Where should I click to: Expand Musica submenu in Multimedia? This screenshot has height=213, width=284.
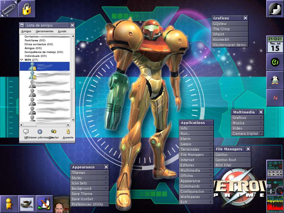(247, 123)
